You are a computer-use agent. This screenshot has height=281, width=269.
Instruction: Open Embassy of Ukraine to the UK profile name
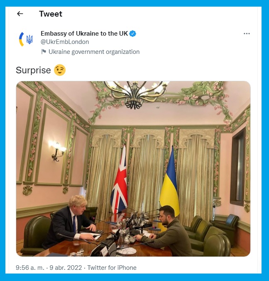84,34
